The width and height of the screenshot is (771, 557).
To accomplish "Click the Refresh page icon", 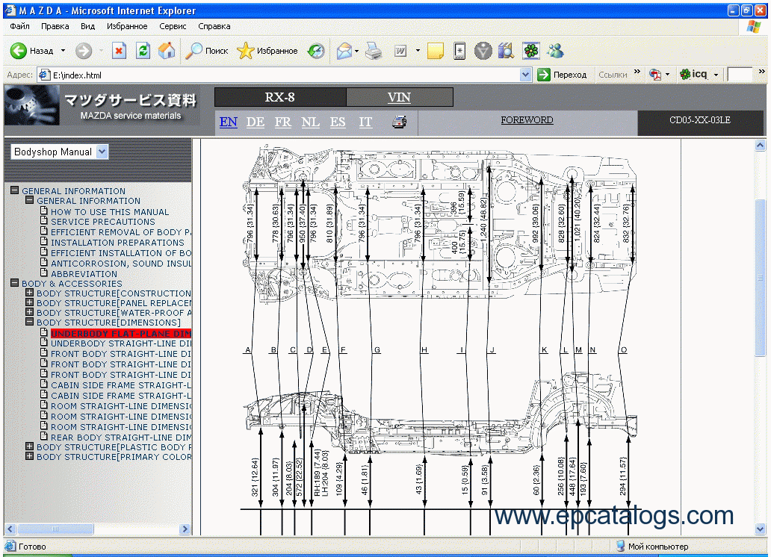I will (x=143, y=51).
